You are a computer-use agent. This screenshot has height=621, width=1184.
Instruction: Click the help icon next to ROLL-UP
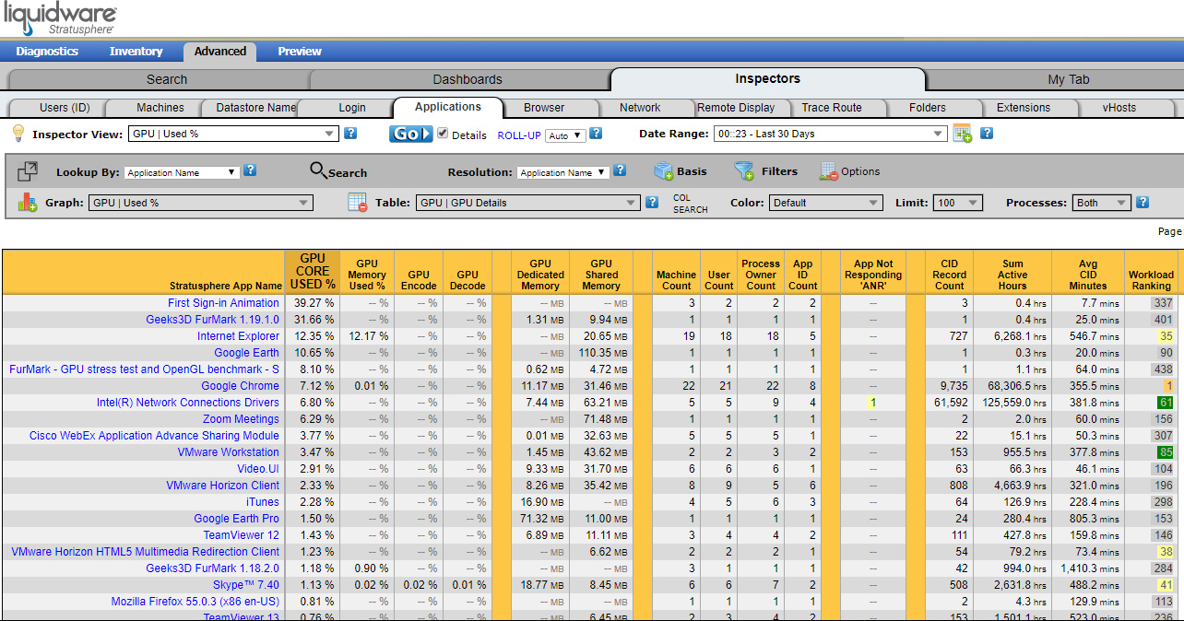[x=596, y=134]
